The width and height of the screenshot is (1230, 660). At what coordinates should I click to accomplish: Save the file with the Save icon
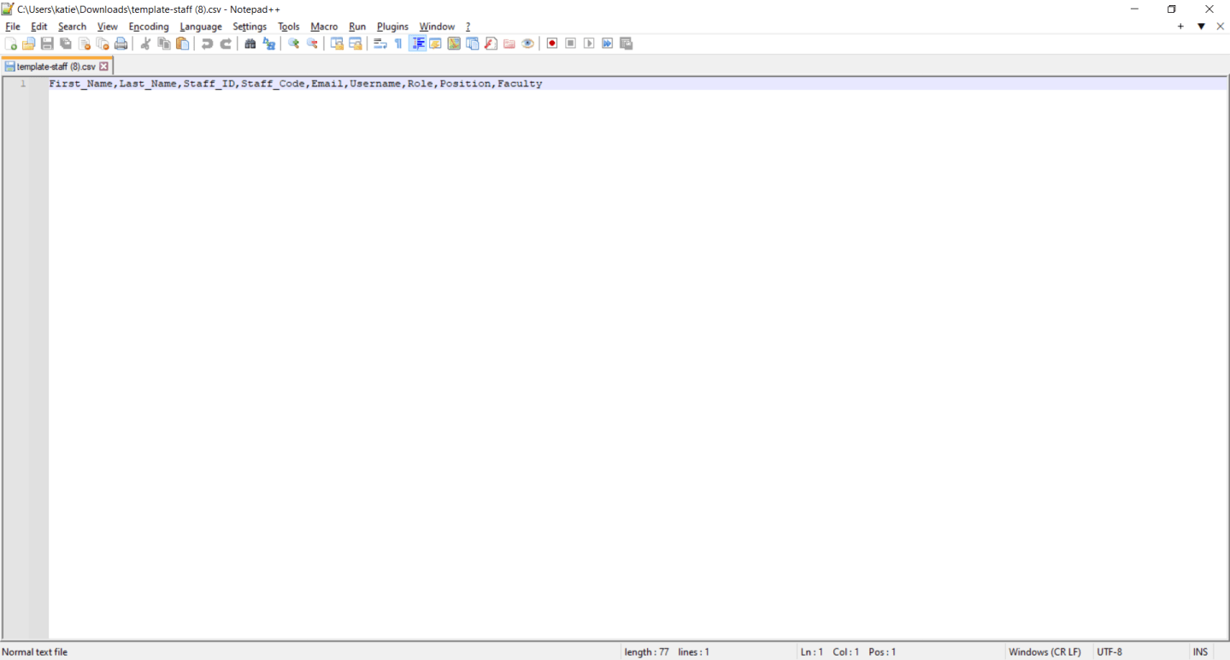pyautogui.click(x=47, y=43)
